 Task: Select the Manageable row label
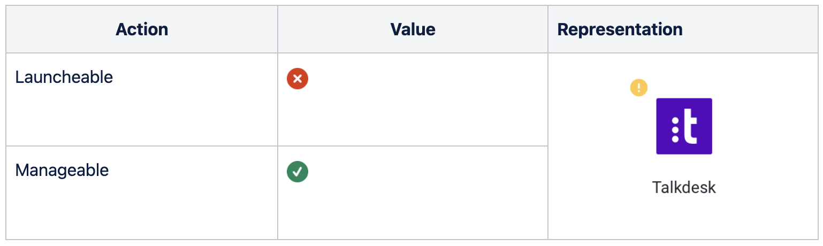coord(62,170)
